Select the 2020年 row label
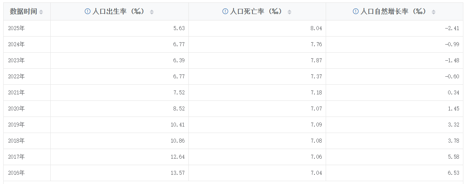465x184 pixels. [x=17, y=108]
